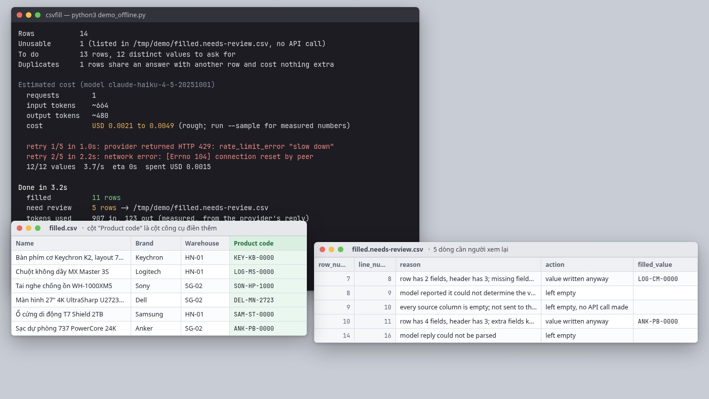Click the terminal title 'csvfill — python3 demo_offline.py'
709x399 pixels.
[96, 15]
